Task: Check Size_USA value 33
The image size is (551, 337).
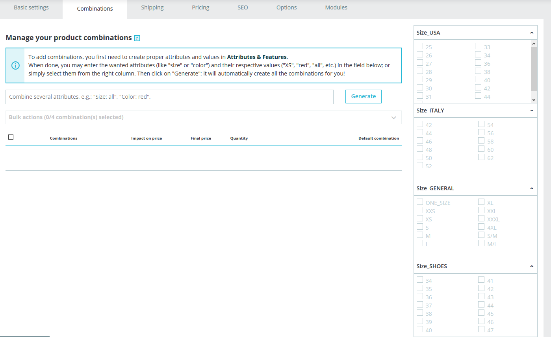Action: point(478,46)
